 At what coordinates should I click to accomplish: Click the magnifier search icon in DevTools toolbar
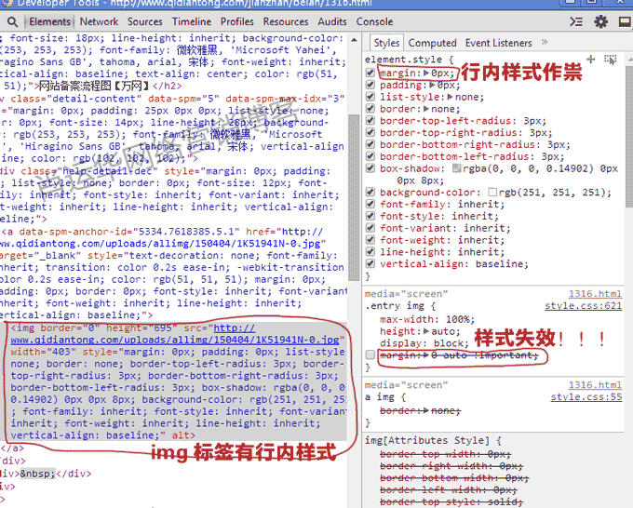[12, 21]
